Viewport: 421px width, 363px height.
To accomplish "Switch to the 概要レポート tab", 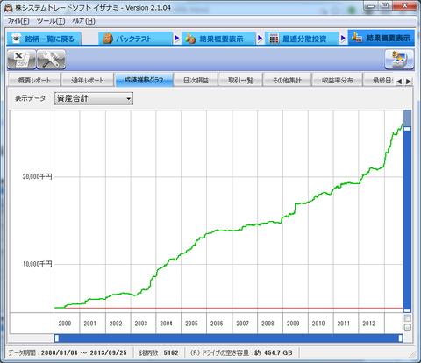I will (34, 80).
